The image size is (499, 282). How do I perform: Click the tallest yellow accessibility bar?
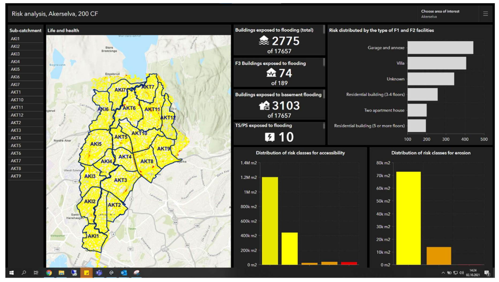point(270,221)
